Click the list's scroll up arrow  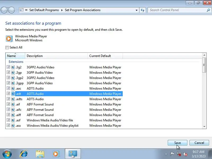click(x=204, y=55)
